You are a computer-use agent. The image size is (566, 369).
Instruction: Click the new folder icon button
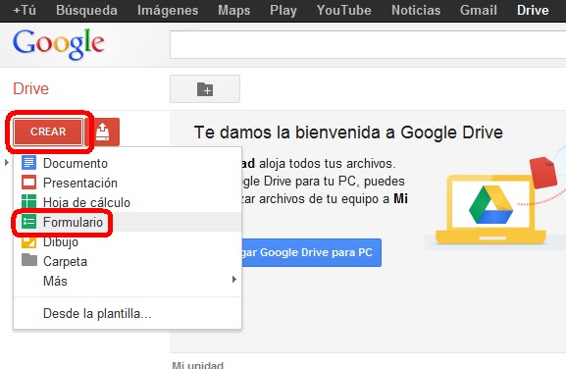point(205,89)
